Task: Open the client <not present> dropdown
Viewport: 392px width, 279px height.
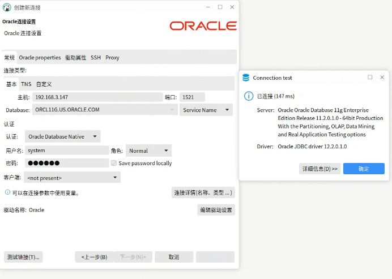Action: point(72,177)
